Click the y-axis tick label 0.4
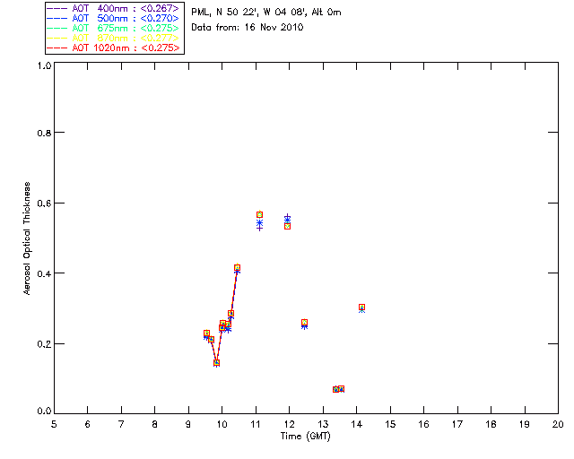This screenshot has width=574, height=459. pyautogui.click(x=44, y=273)
